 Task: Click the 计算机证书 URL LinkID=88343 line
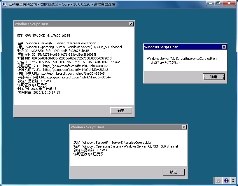pyautogui.click(x=63, y=70)
